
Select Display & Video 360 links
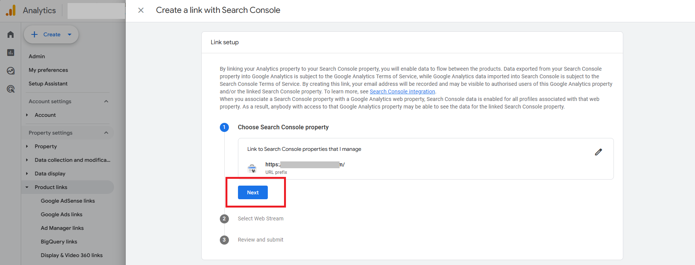click(72, 255)
